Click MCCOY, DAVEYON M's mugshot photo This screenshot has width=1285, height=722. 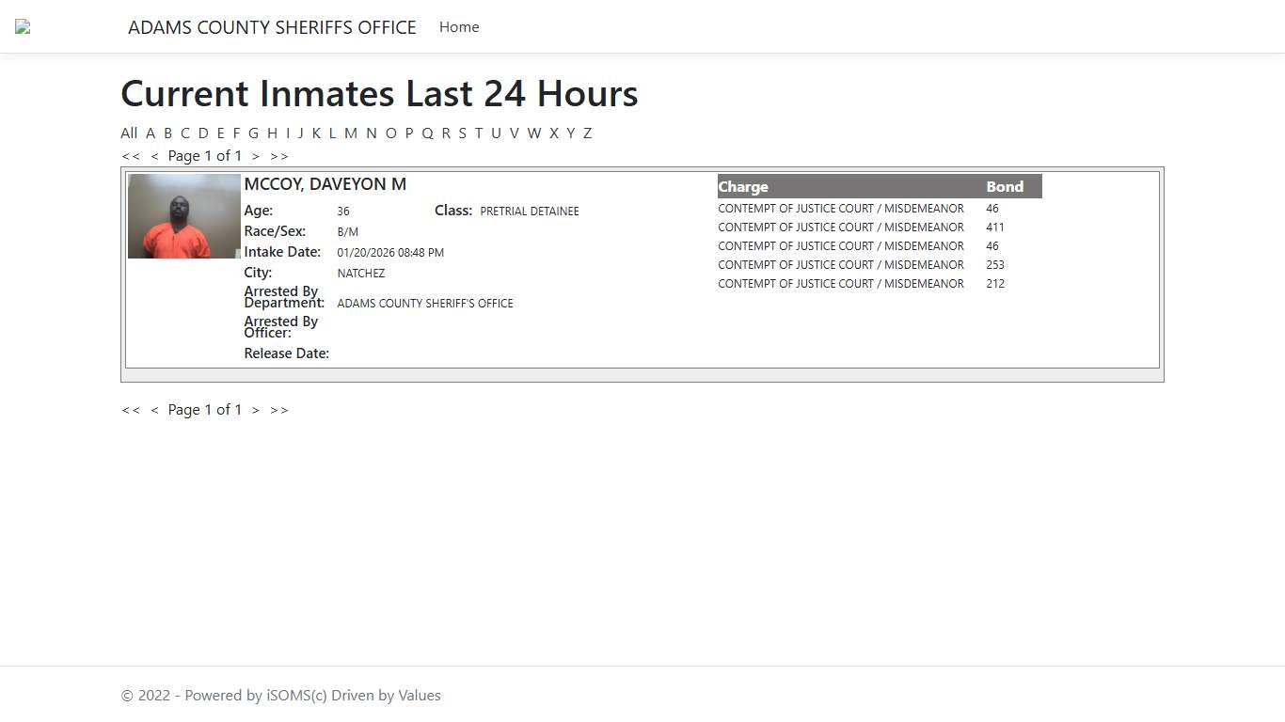[x=183, y=215]
